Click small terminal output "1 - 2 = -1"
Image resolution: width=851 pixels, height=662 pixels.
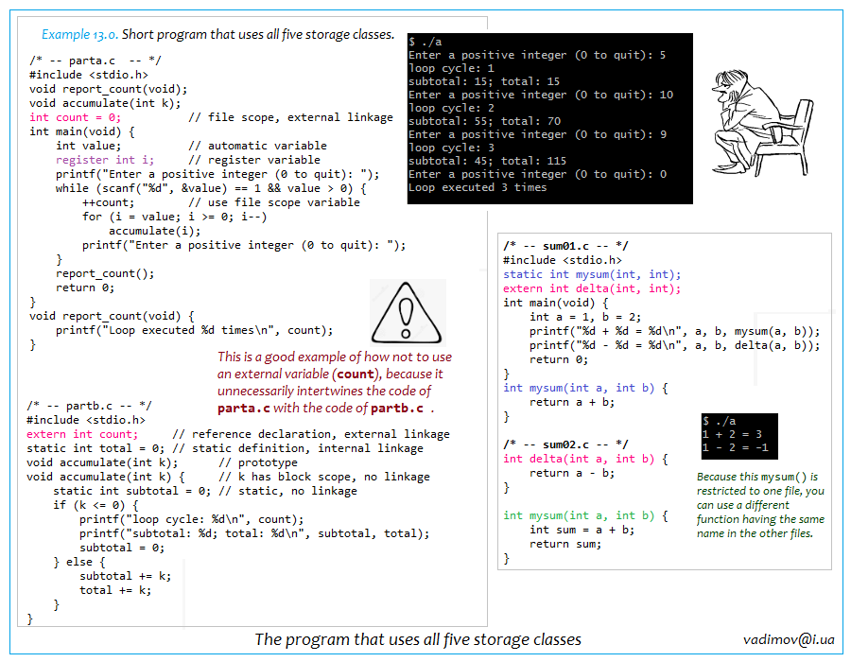pos(736,447)
